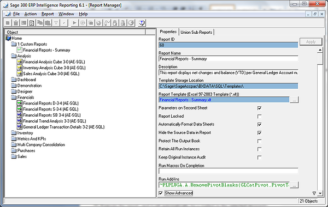Click the application icon in menu bar
This screenshot has width=328, height=207.
[8, 14]
